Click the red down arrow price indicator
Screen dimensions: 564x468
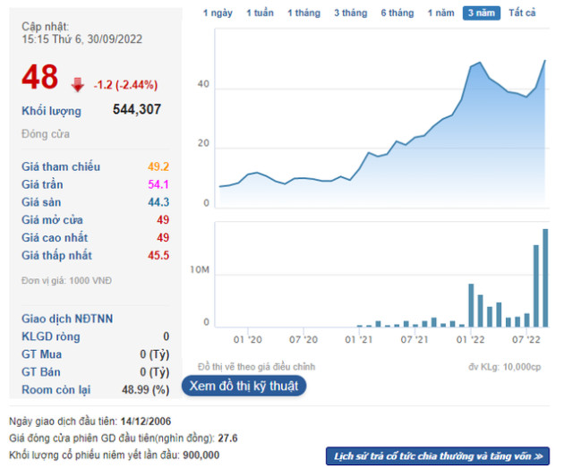coord(78,84)
